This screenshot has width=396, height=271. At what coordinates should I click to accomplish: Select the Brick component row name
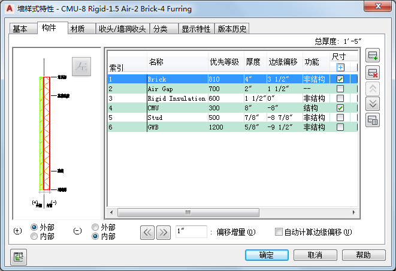point(157,79)
